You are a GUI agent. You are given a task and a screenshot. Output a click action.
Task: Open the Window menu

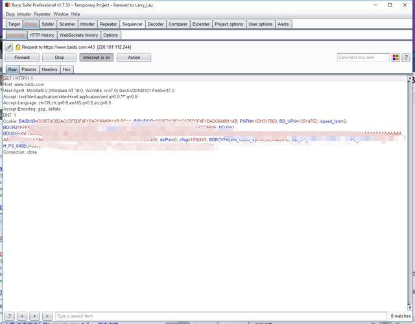pyautogui.click(x=61, y=14)
